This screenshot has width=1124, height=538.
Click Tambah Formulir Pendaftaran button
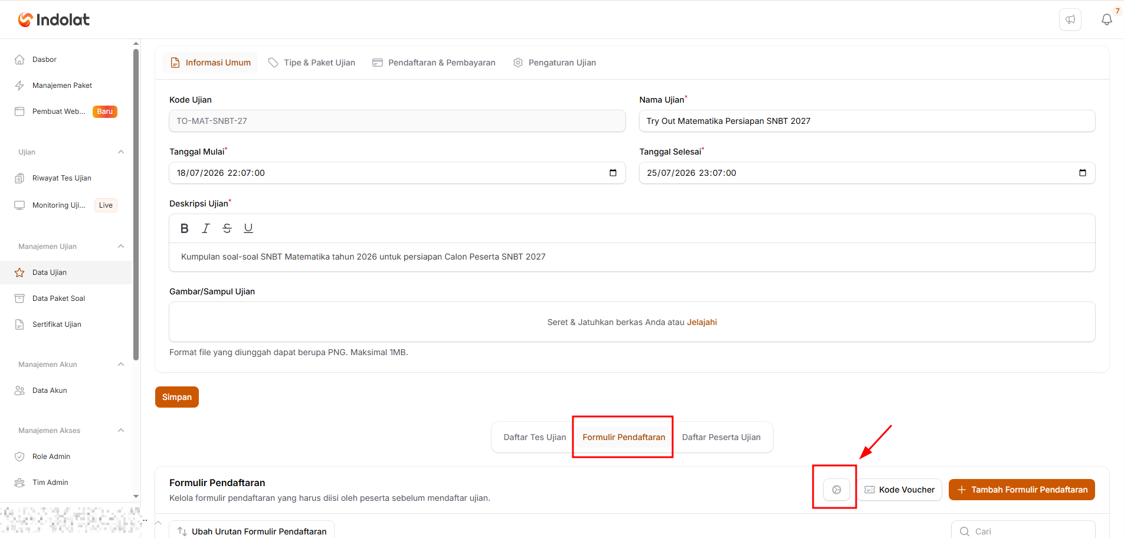point(1022,490)
